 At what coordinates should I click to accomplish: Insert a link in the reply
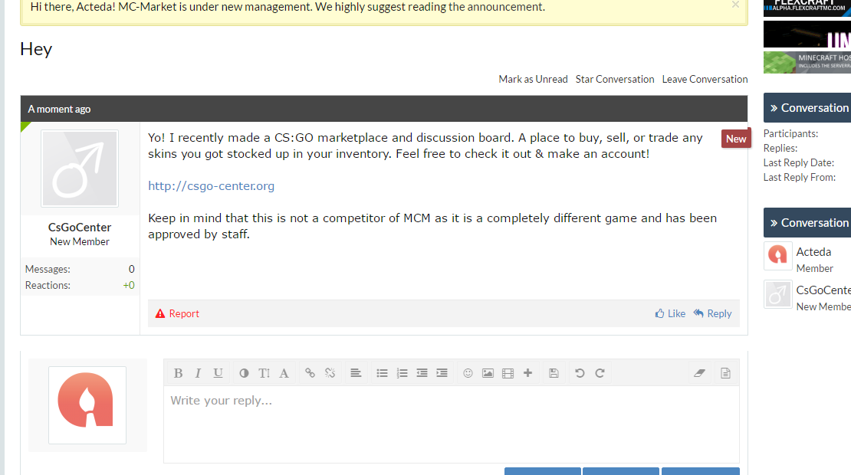pos(310,373)
